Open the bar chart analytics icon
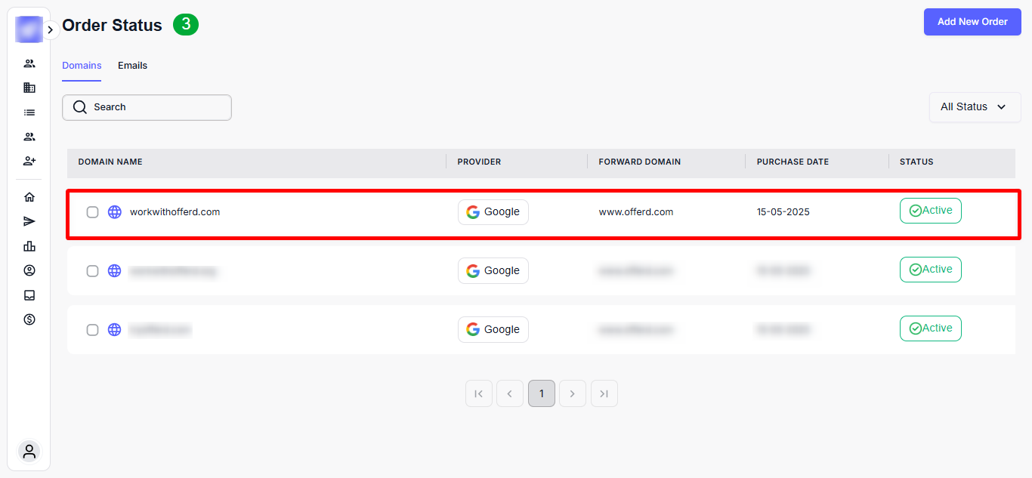The width and height of the screenshot is (1032, 478). (29, 246)
